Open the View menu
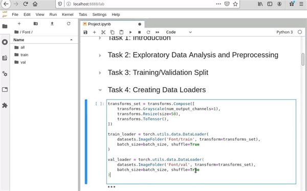The width and height of the screenshot is (307, 191). 40,14
